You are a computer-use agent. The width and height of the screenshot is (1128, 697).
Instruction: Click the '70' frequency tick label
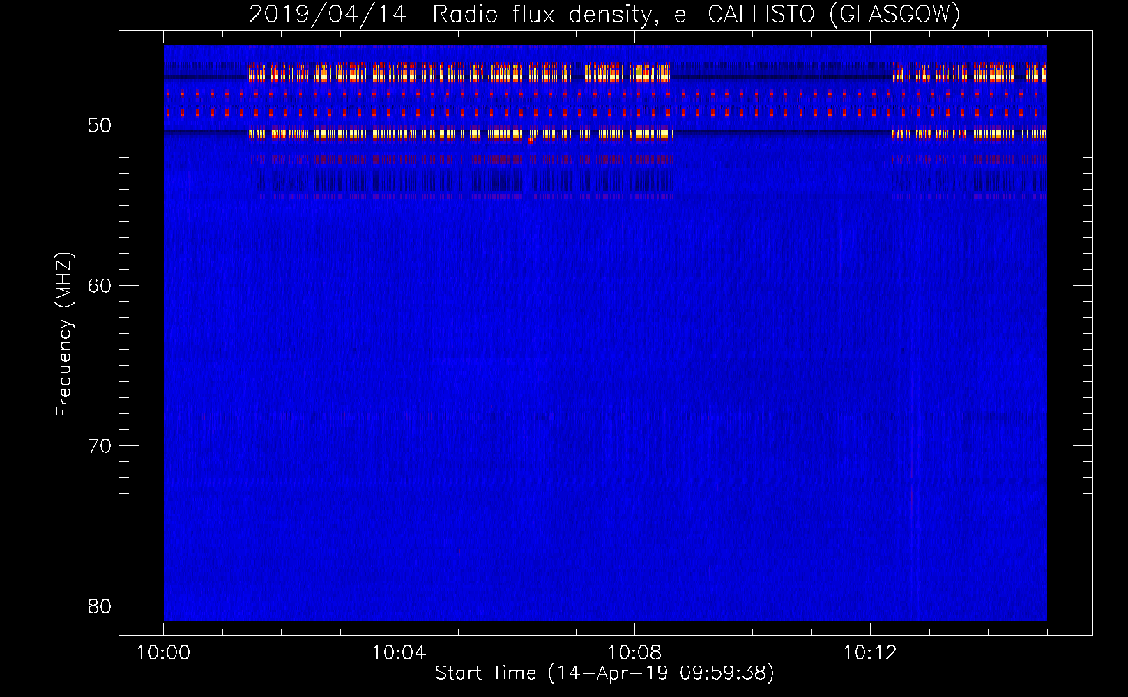point(100,446)
